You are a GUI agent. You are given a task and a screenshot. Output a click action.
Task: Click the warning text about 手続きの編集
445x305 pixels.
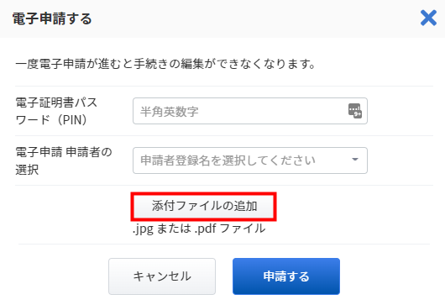tap(165, 64)
